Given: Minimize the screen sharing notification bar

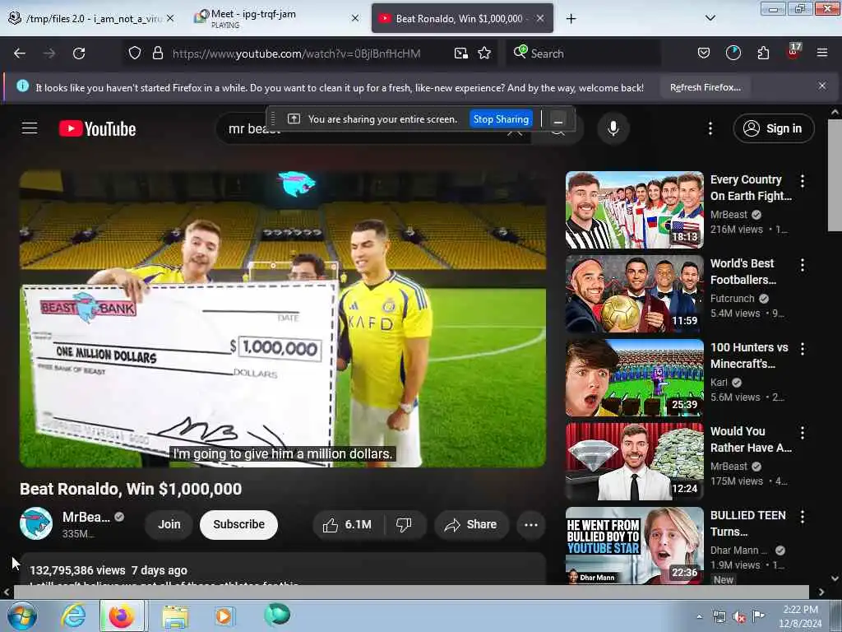Looking at the screenshot, I should click(x=558, y=119).
